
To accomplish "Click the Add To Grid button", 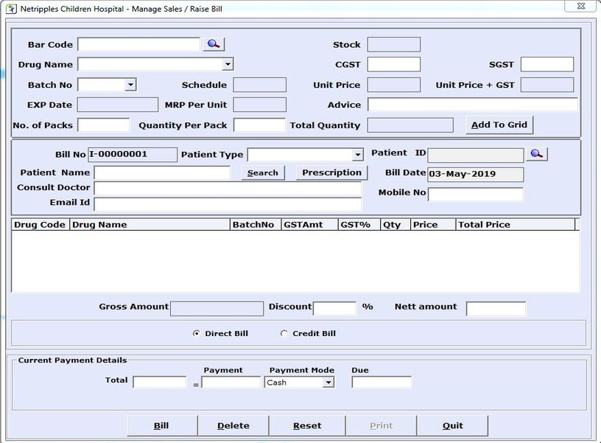I will point(499,125).
